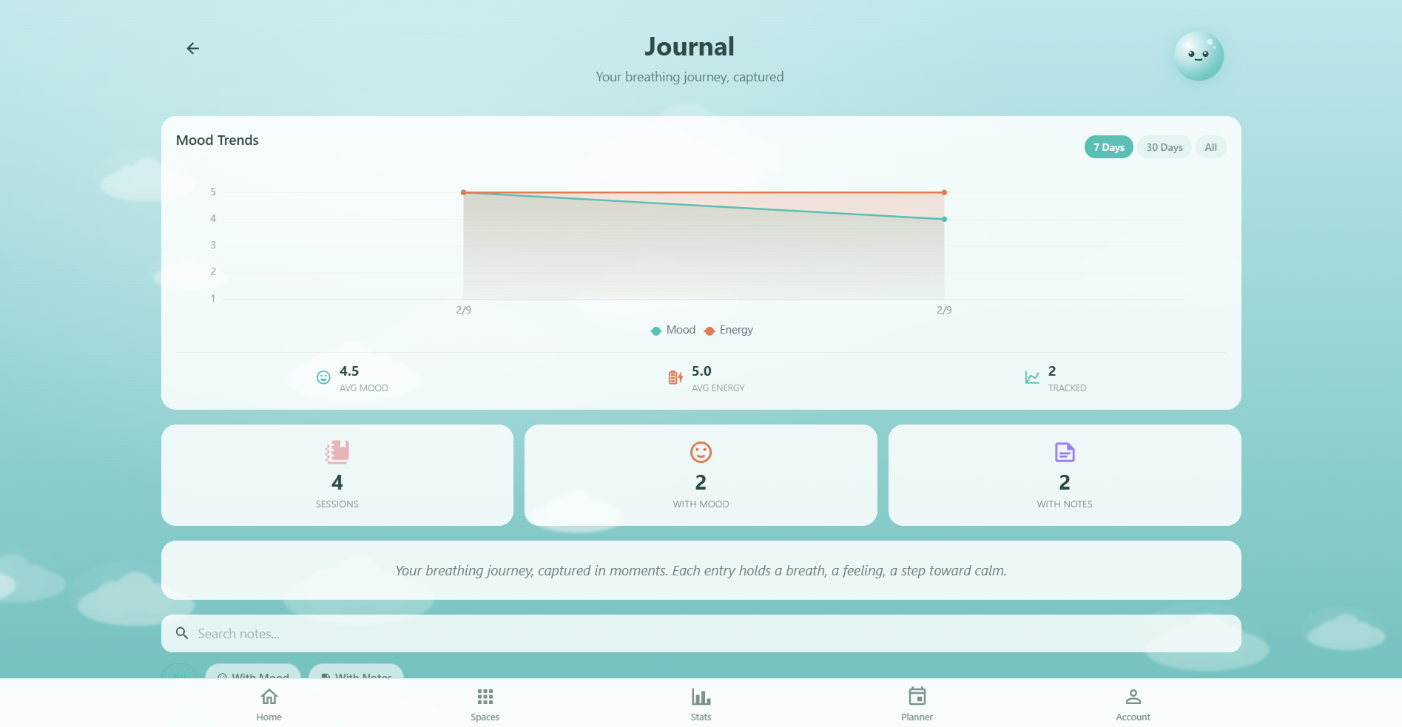Click the search magnifier icon
Screen dimensions: 1402x727
181,633
